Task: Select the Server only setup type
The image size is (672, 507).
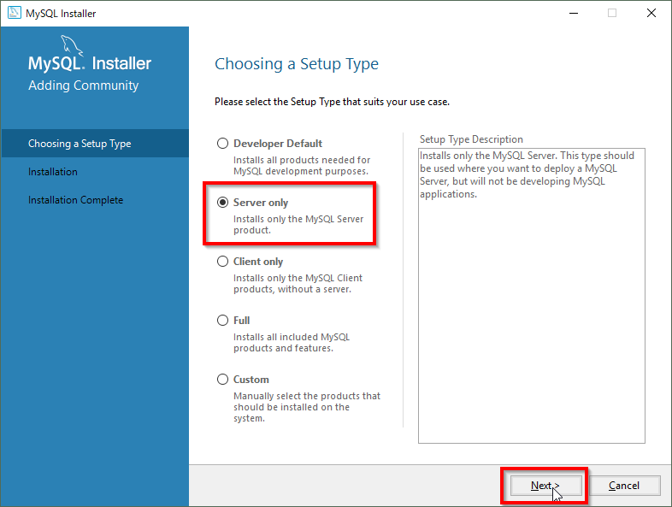Action: coord(222,203)
